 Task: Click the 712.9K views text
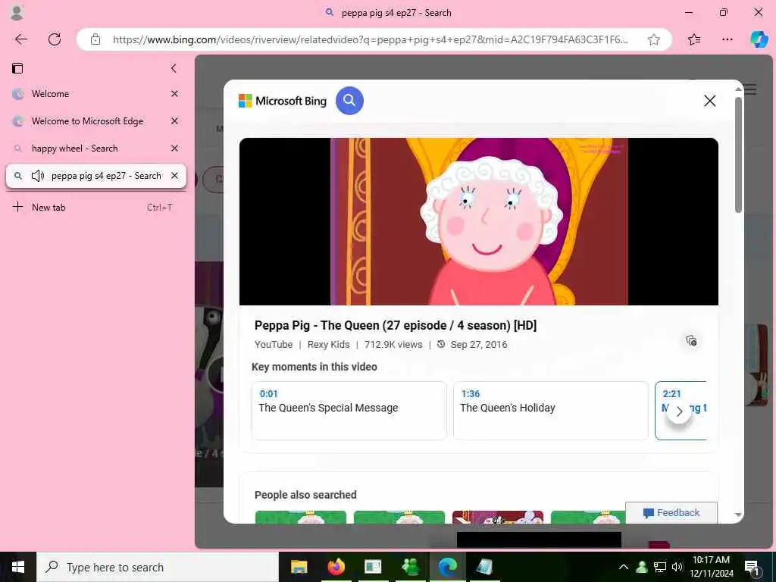(x=393, y=345)
